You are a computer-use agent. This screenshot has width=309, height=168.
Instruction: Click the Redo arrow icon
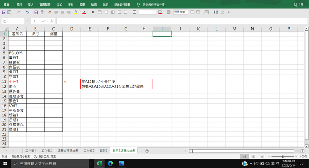click(x=18, y=12)
